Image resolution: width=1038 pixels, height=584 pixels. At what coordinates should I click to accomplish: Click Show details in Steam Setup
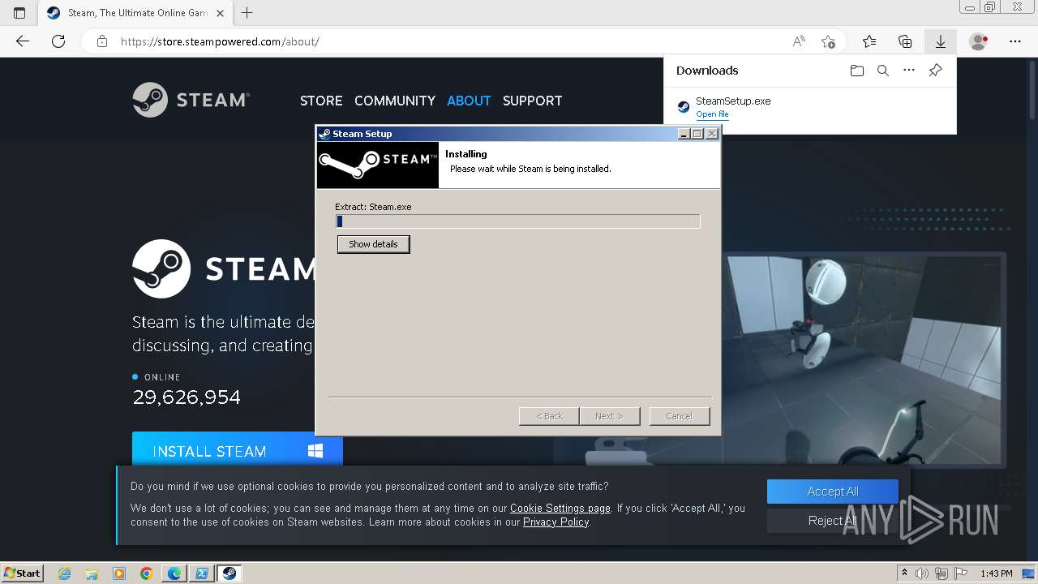coord(374,244)
